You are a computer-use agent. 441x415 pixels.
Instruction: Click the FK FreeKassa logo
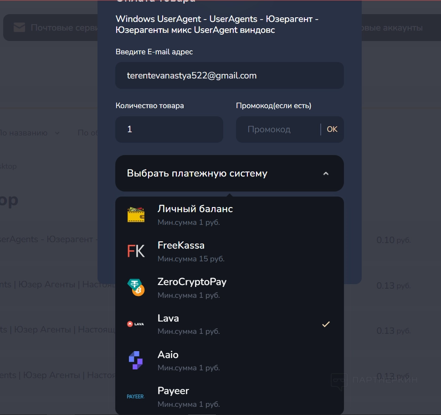pos(136,251)
